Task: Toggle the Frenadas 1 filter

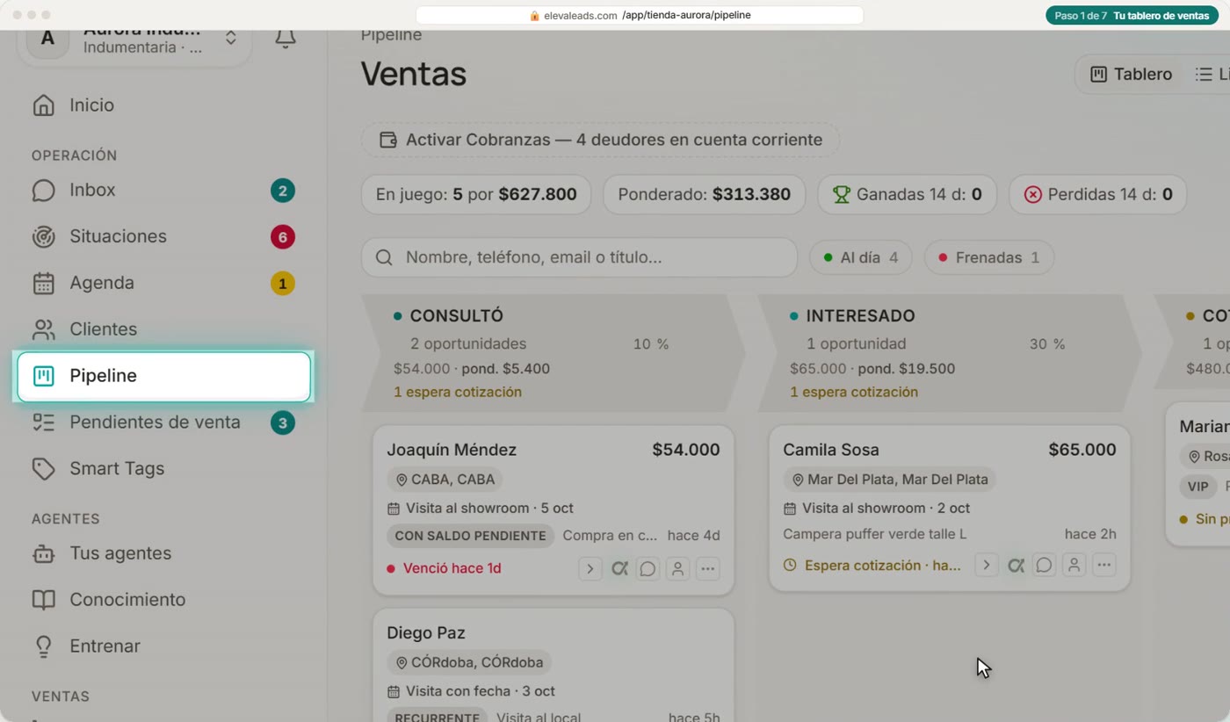Action: click(x=988, y=257)
